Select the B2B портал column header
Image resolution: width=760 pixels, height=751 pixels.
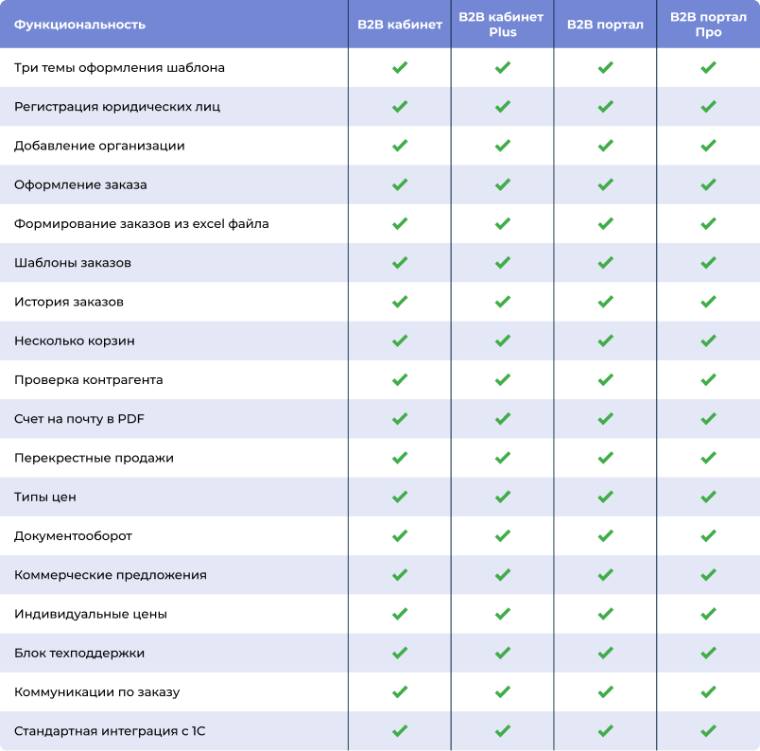pos(605,25)
